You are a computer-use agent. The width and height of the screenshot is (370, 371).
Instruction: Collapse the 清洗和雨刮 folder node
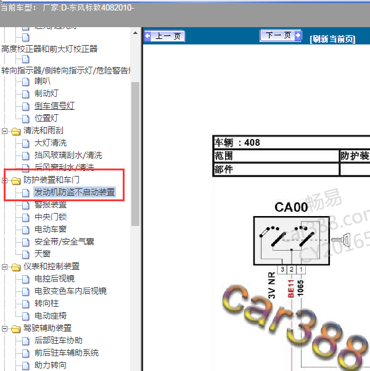tap(4, 131)
